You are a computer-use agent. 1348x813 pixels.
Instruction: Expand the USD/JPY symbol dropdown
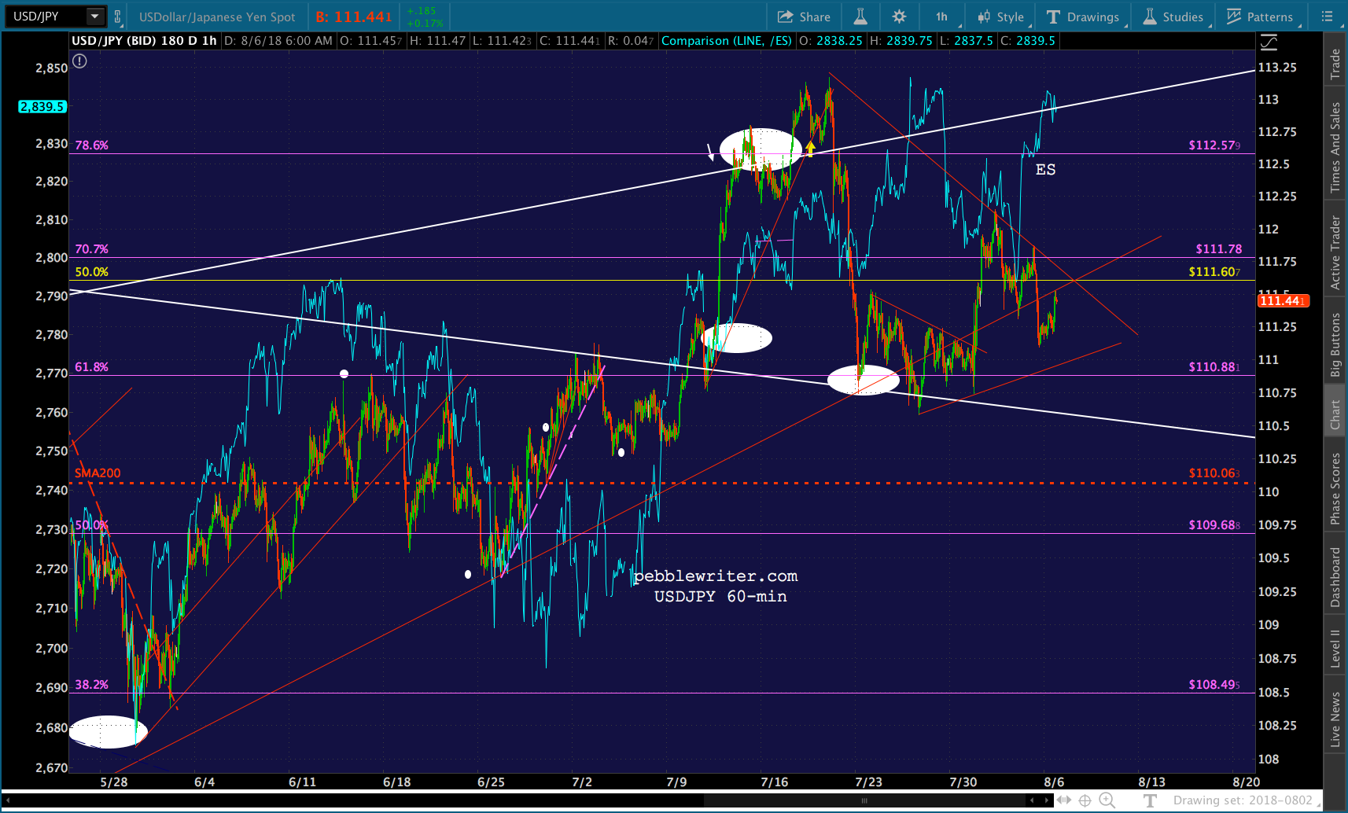coord(95,16)
